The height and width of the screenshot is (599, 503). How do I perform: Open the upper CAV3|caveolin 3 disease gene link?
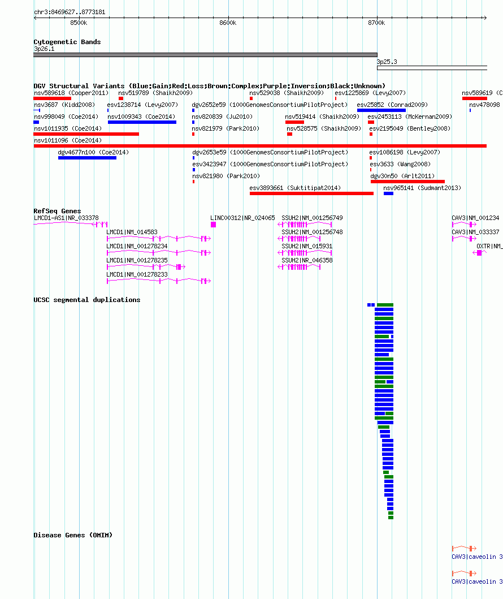(x=477, y=557)
